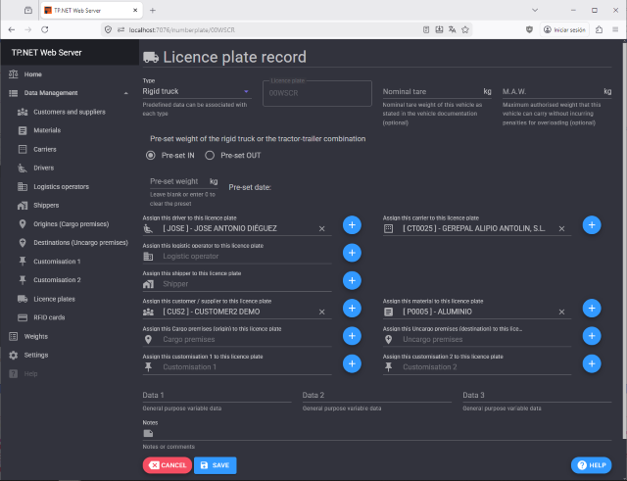627x481 pixels.
Task: Click plus button beside Uncargo premises field
Action: click(x=592, y=336)
